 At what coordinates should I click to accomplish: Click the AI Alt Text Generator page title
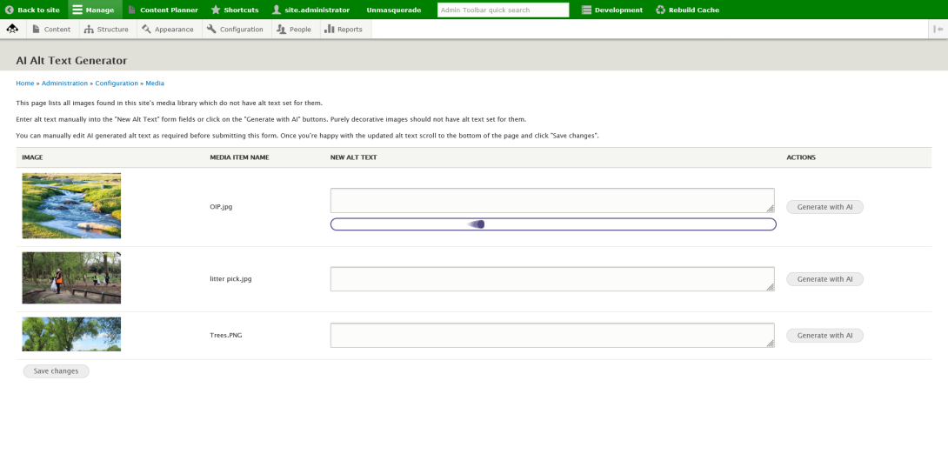pos(71,61)
